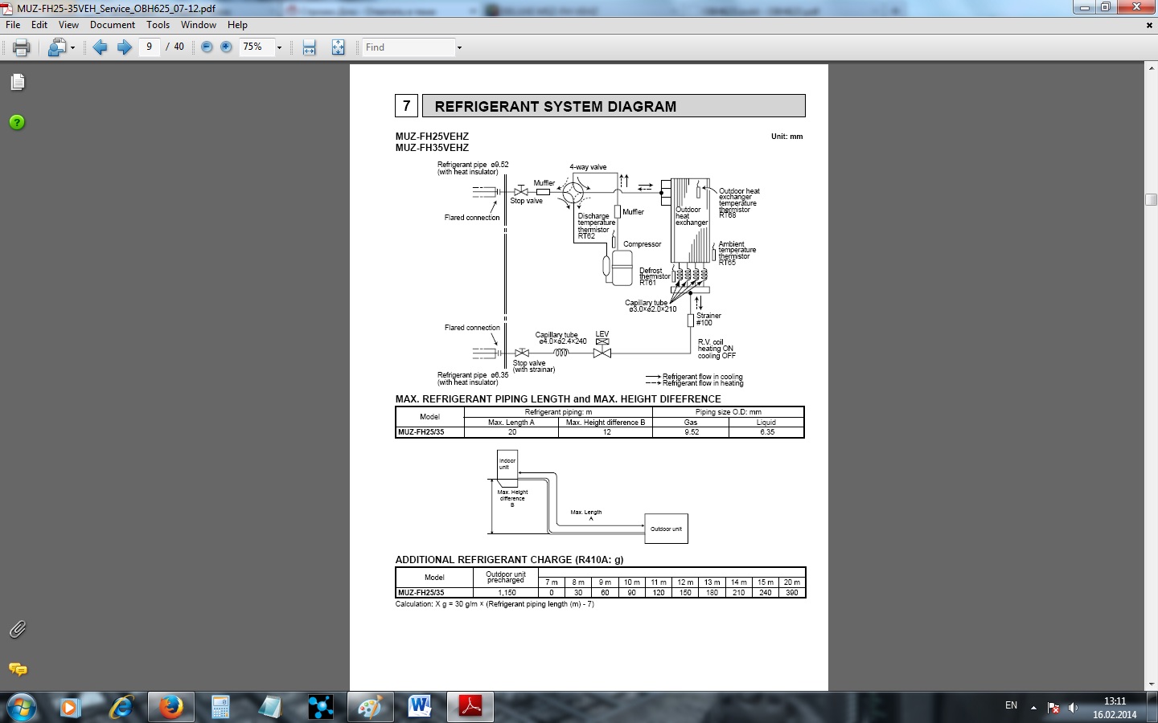Open the blue molecule app taskbar icon
This screenshot has width=1158, height=723.
point(320,708)
